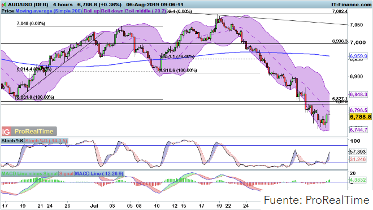Image resolution: width=373 pixels, height=210 pixels.
Task: Click the 6,910.6 (100.00%) retracement label
Action: pos(177,71)
